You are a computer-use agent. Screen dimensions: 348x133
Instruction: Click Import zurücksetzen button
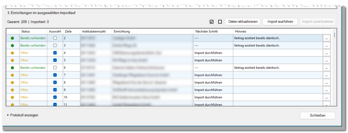318,21
